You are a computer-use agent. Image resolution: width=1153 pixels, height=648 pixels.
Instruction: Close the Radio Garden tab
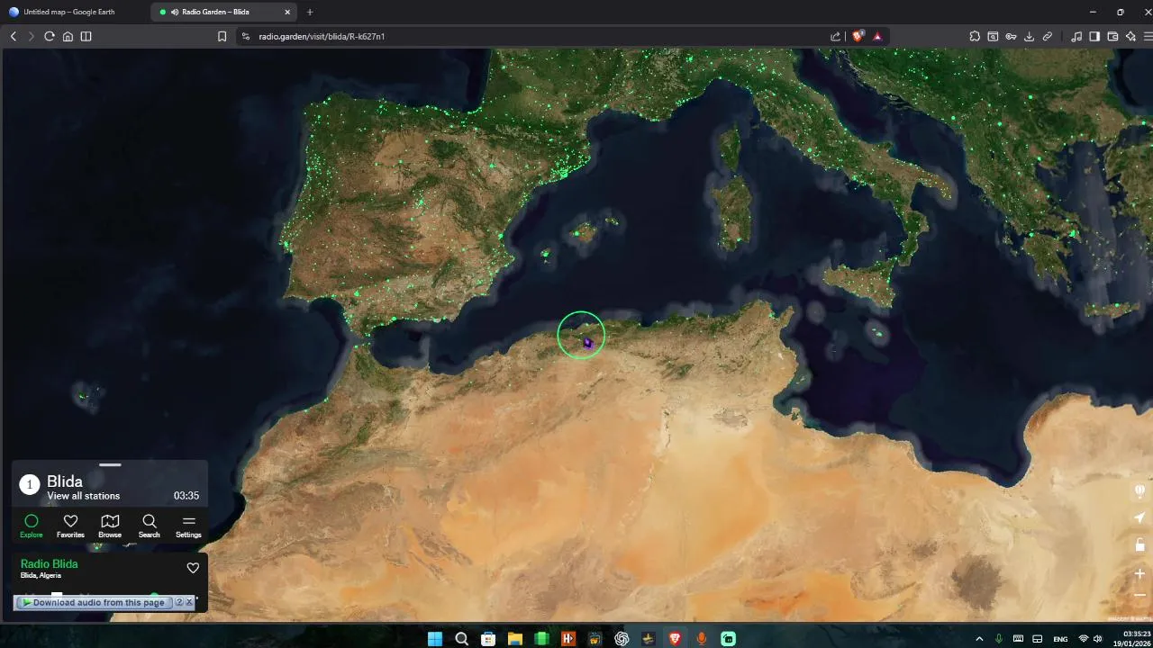[287, 12]
